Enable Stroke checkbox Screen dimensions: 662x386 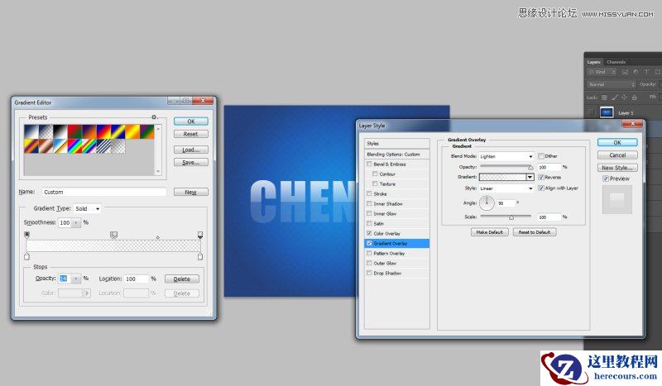(369, 193)
